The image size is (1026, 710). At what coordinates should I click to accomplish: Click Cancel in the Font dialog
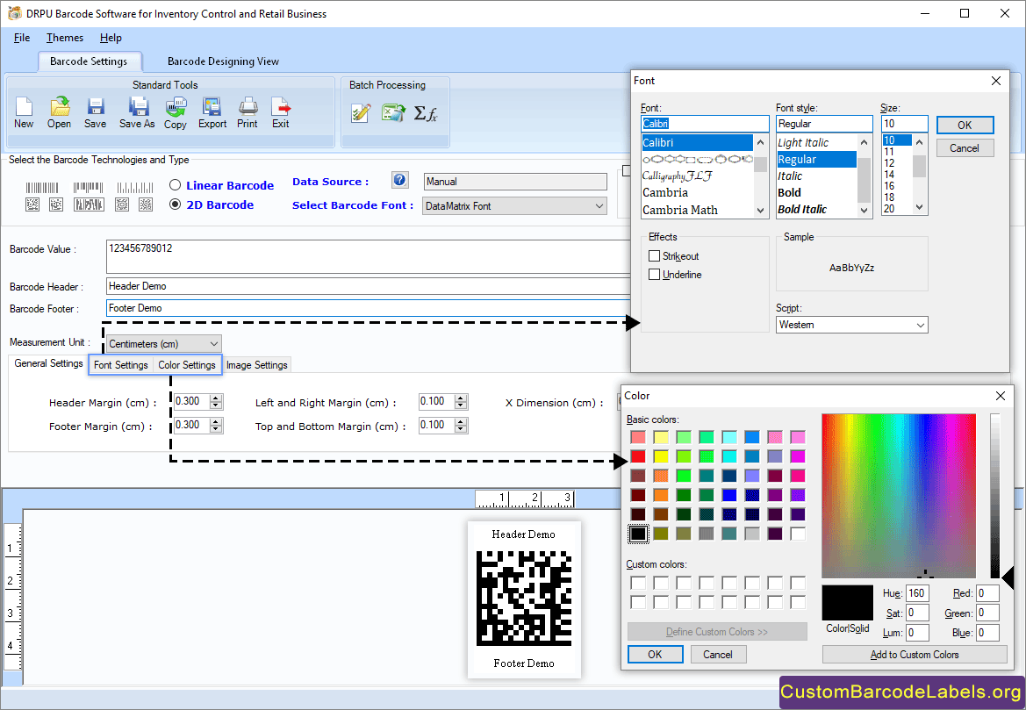click(x=965, y=148)
